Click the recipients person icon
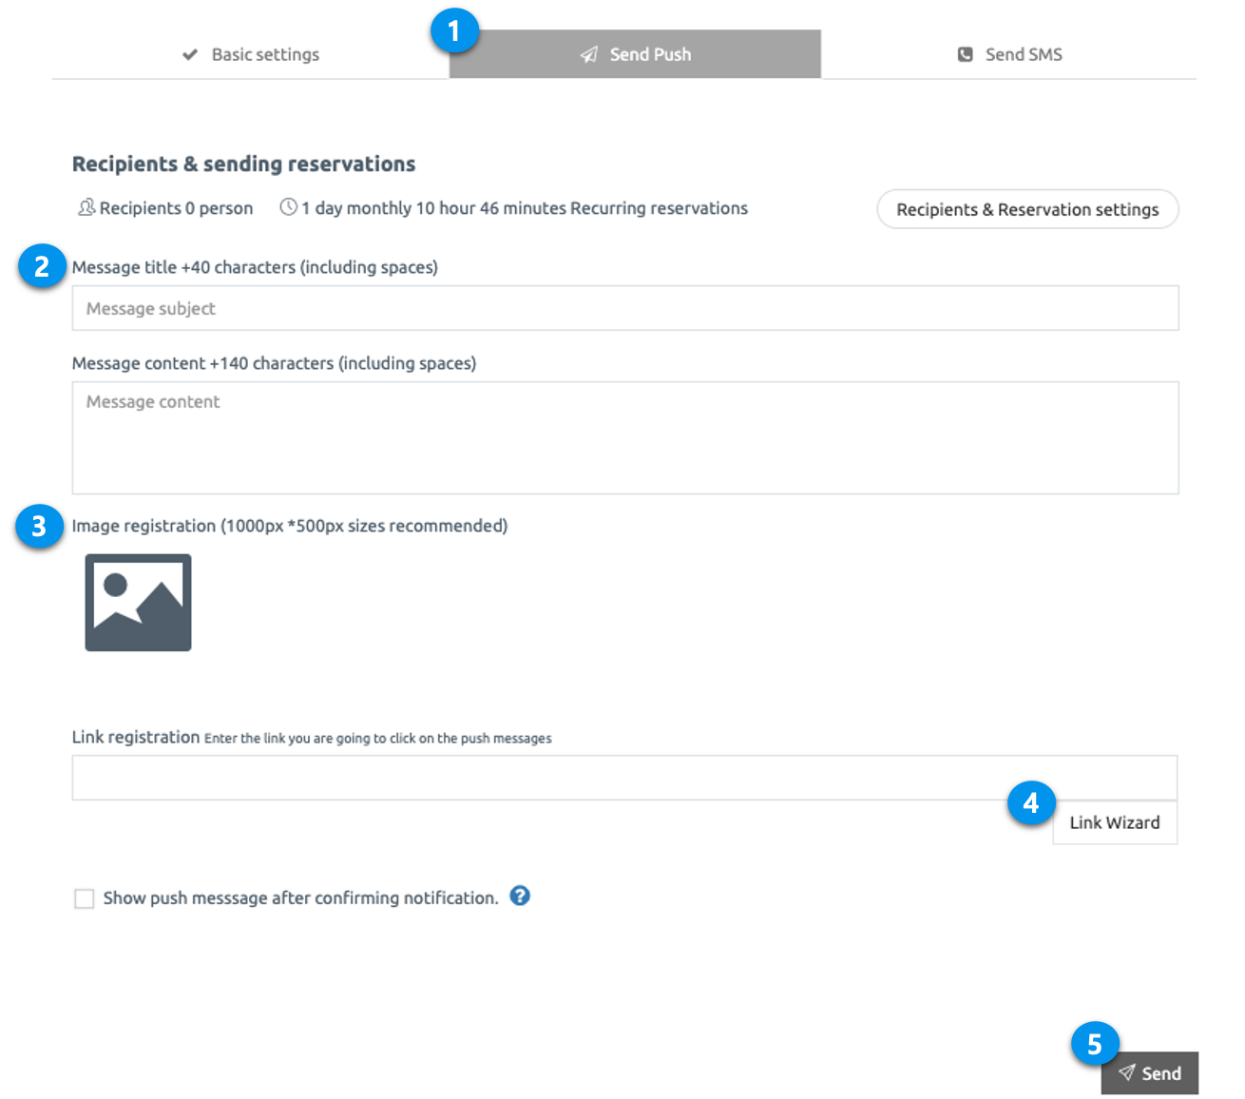Viewport: 1245px width, 1099px height. [x=86, y=207]
